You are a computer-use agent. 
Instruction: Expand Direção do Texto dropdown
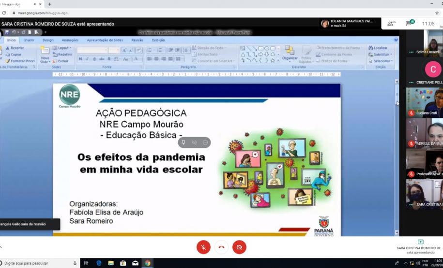(209, 48)
